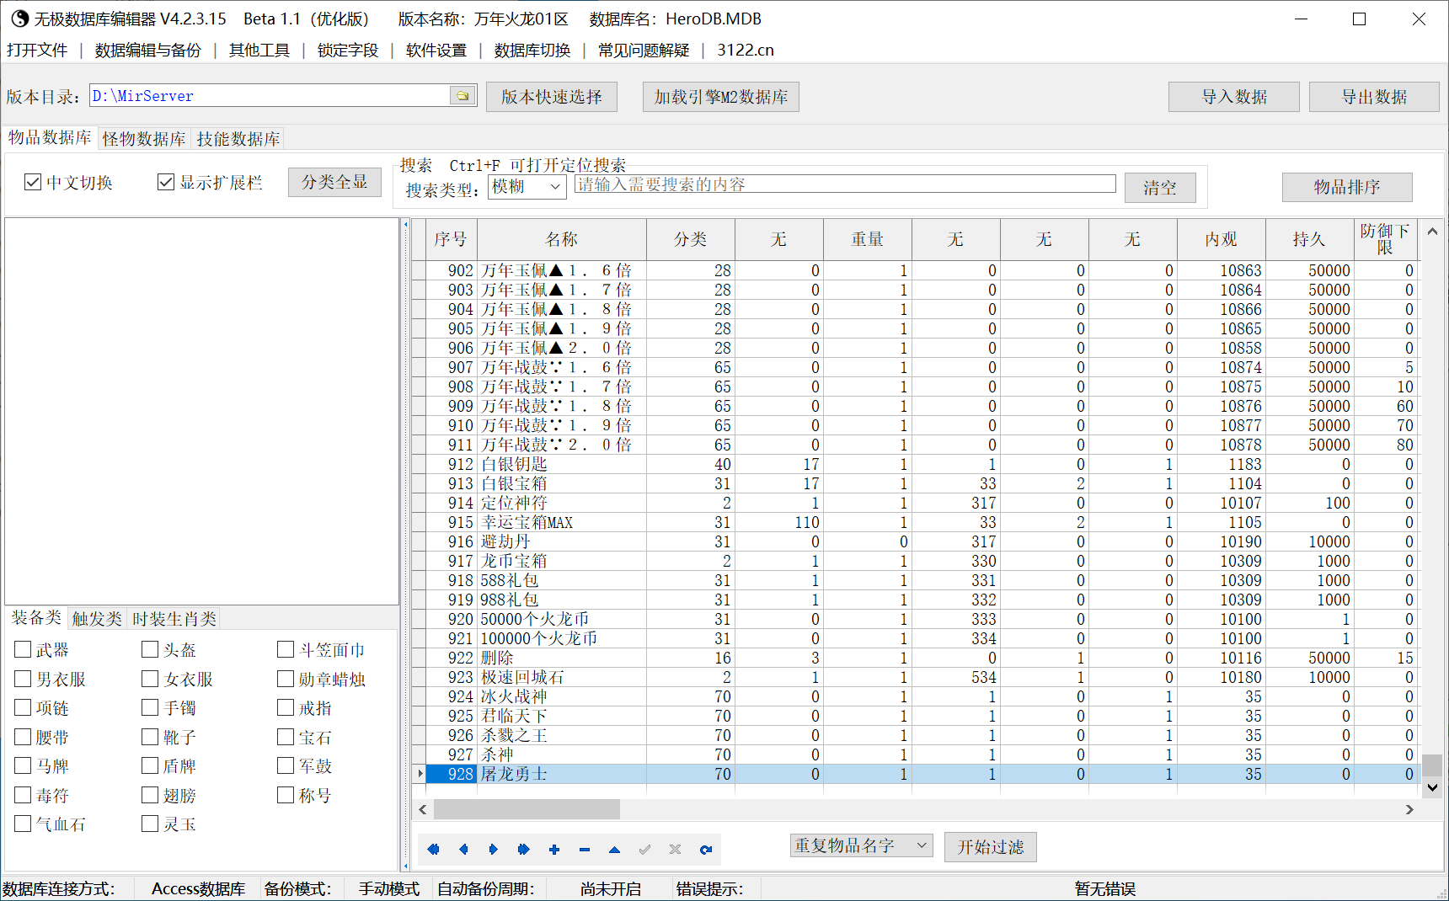
Task: Check the 气血石 category box
Action: [23, 824]
